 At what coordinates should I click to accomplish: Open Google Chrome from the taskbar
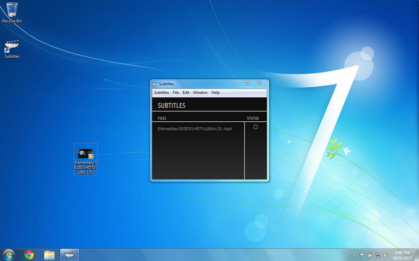click(x=29, y=255)
